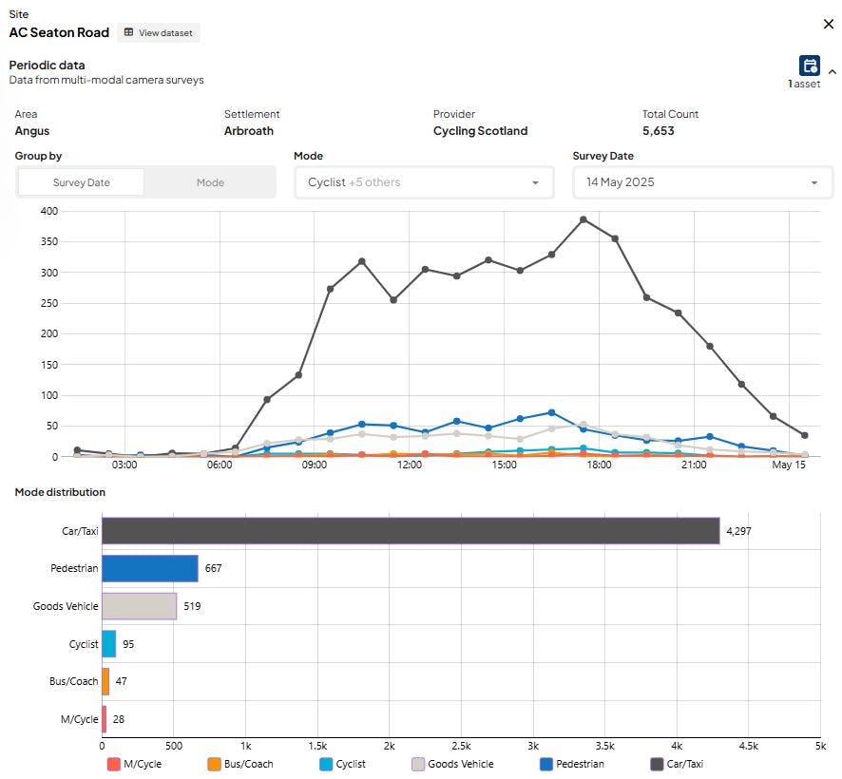The image size is (842, 779).
Task: Click the May 15 axis label
Action: tap(788, 465)
